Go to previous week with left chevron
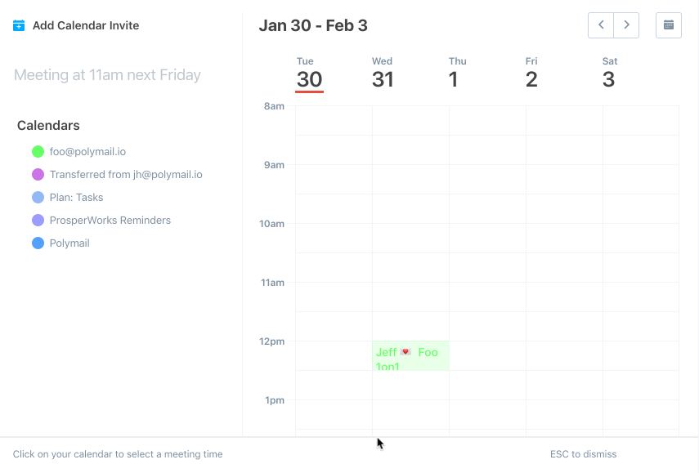 point(601,25)
